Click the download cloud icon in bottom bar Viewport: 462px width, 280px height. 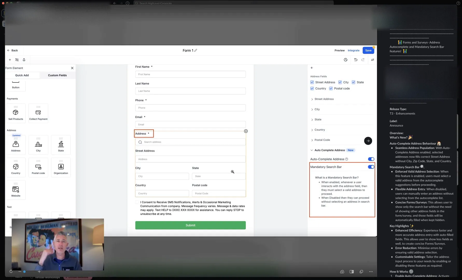click(x=342, y=272)
